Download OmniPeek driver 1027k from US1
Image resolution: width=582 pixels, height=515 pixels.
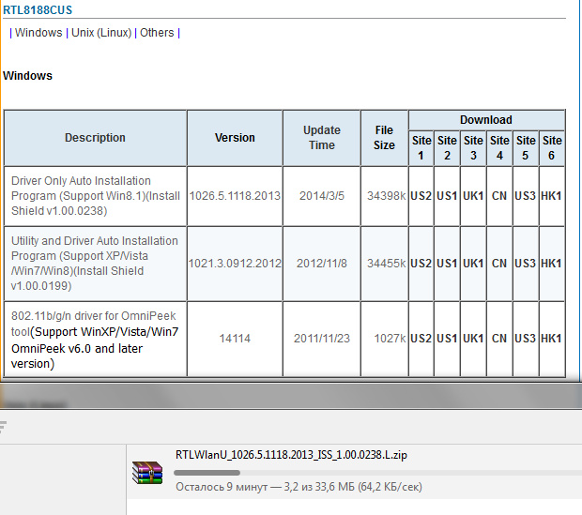point(447,339)
